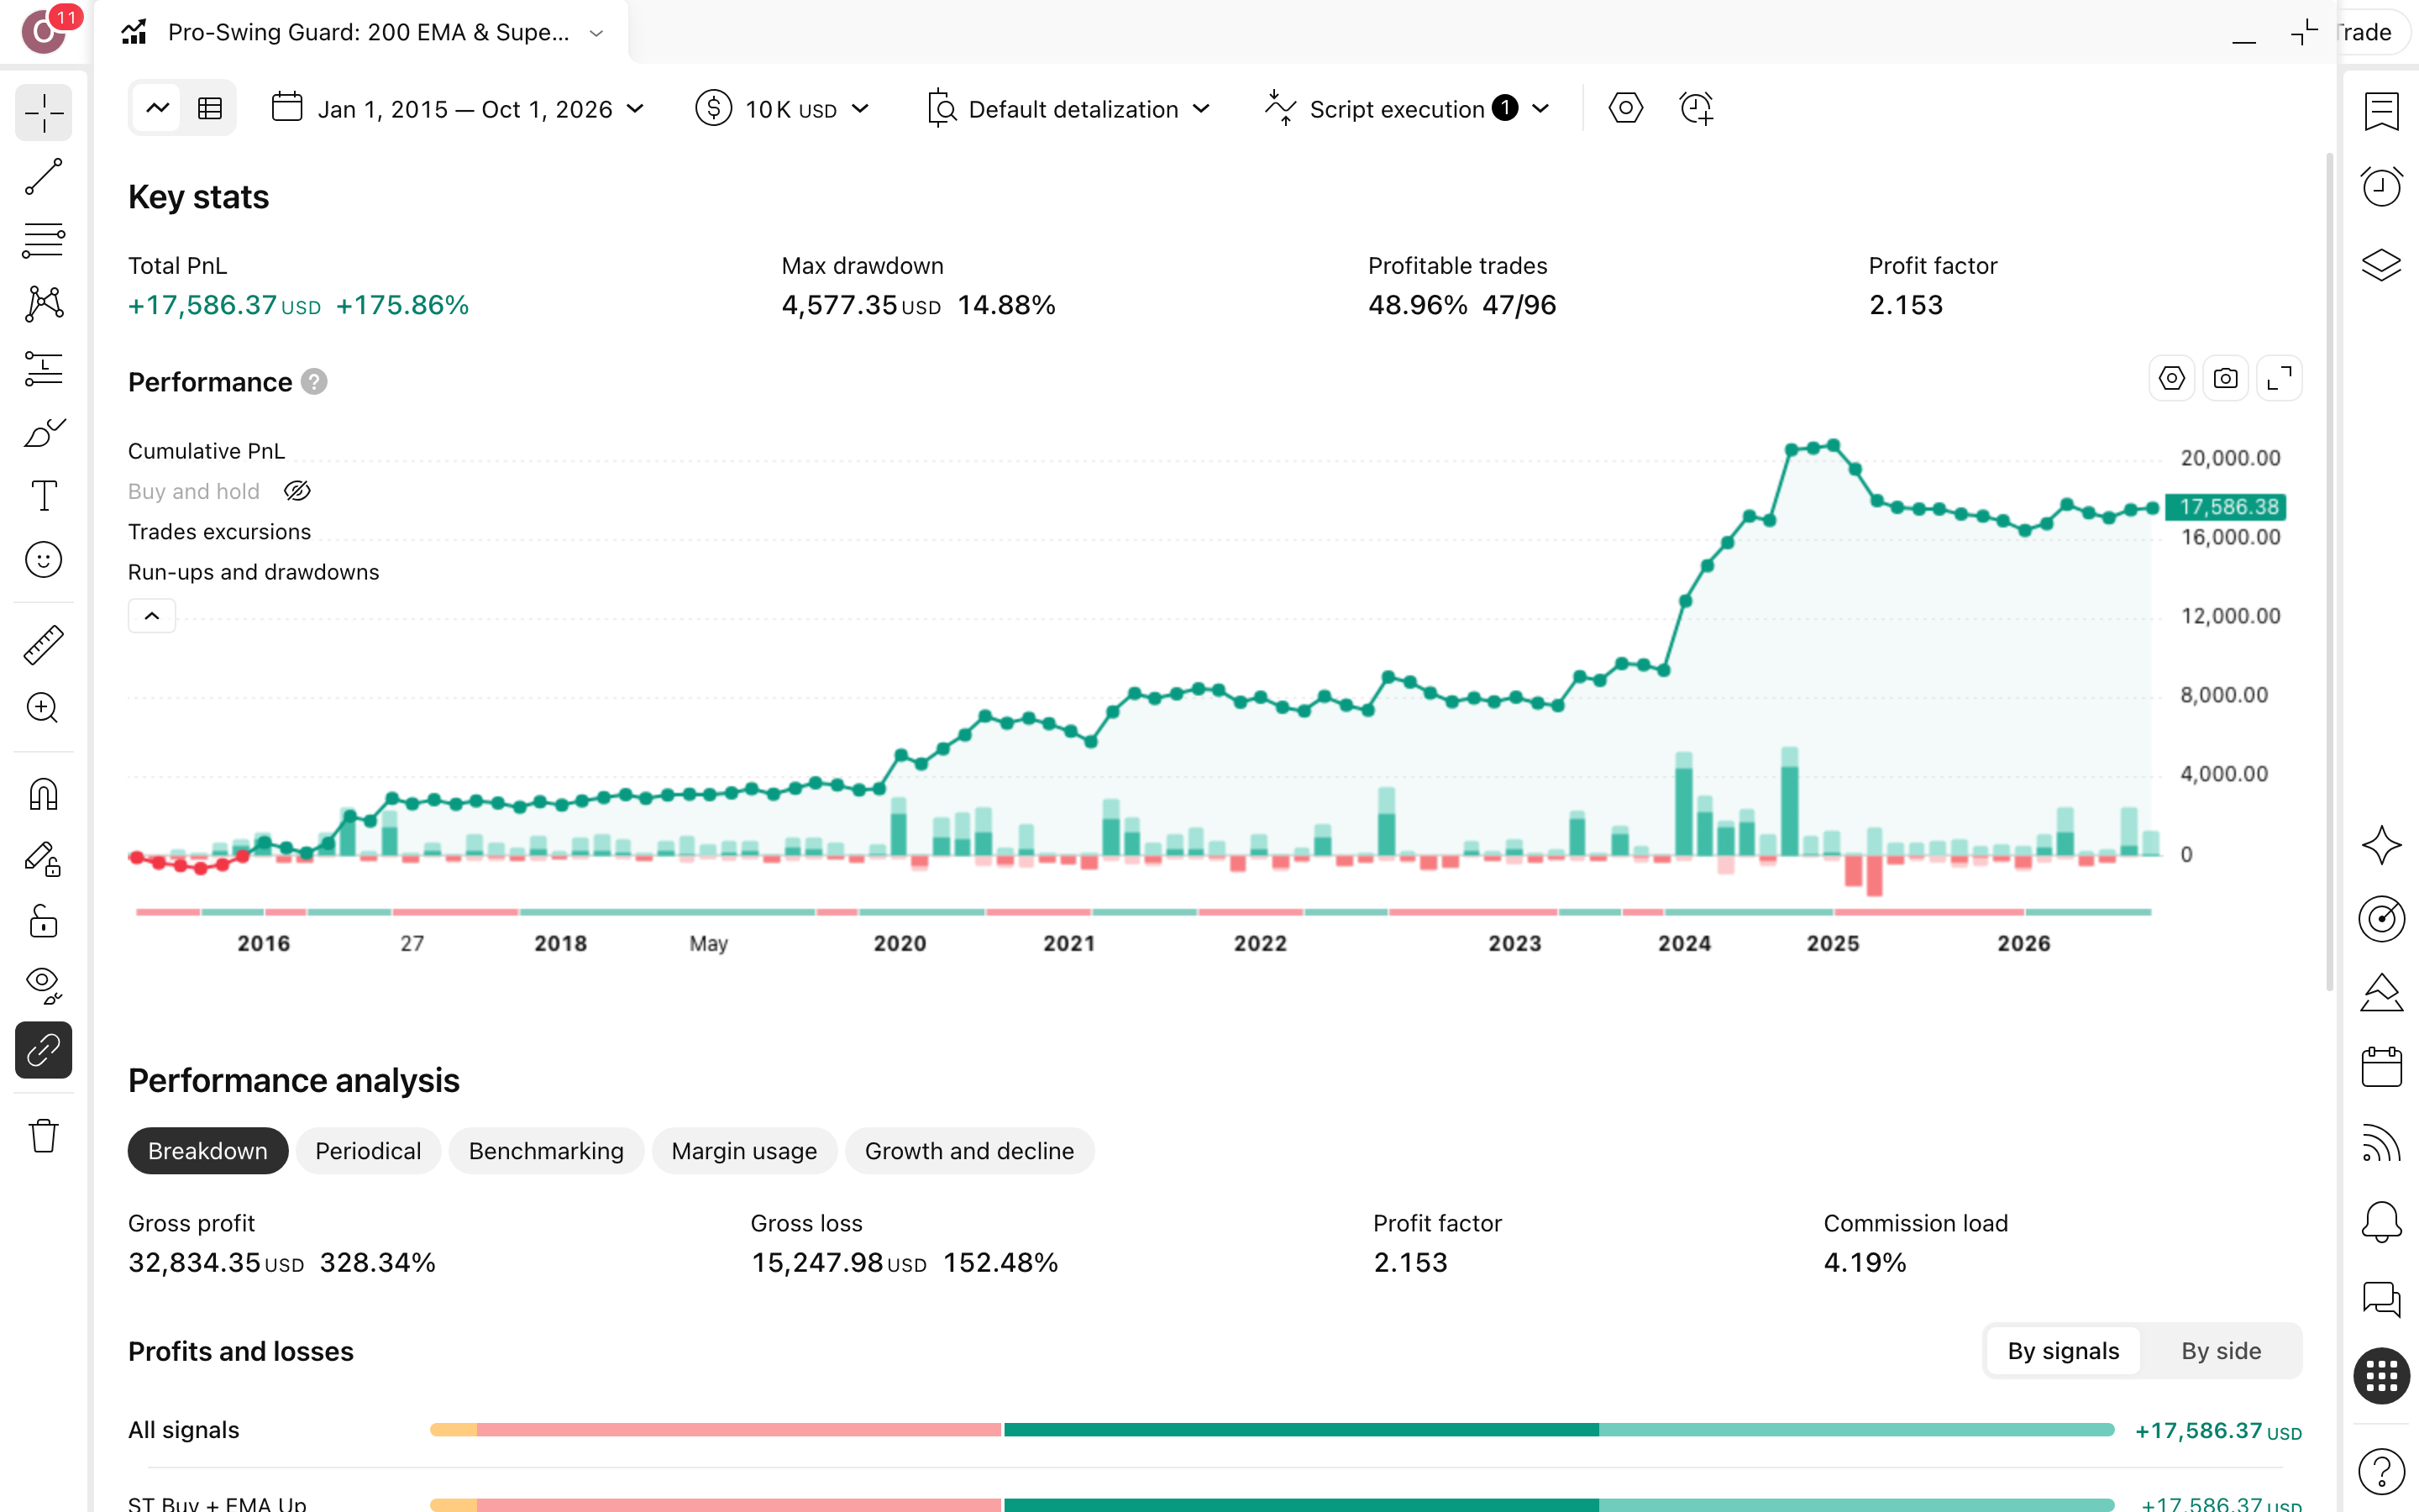This screenshot has width=2419, height=1512.
Task: Show profits and losses By signals
Action: (2063, 1351)
